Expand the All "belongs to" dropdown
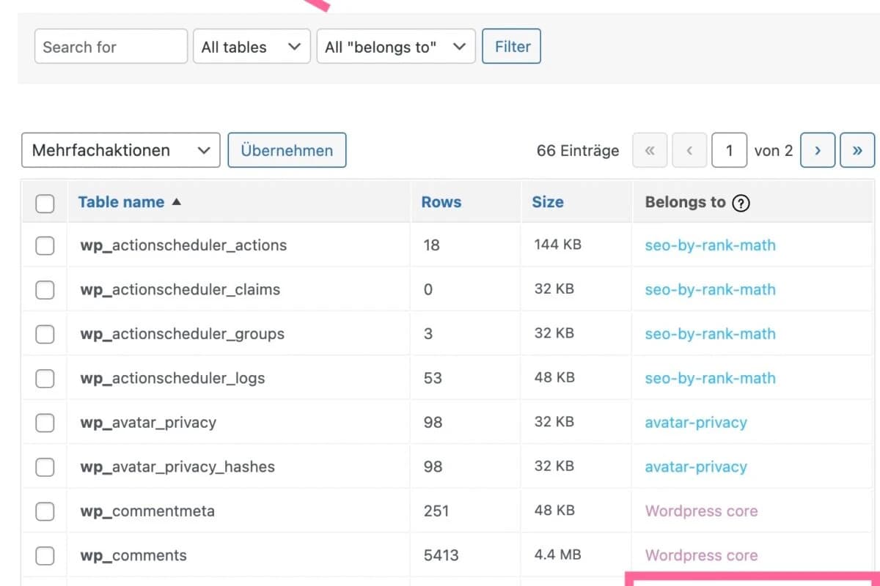This screenshot has height=586, width=880. pyautogui.click(x=395, y=47)
